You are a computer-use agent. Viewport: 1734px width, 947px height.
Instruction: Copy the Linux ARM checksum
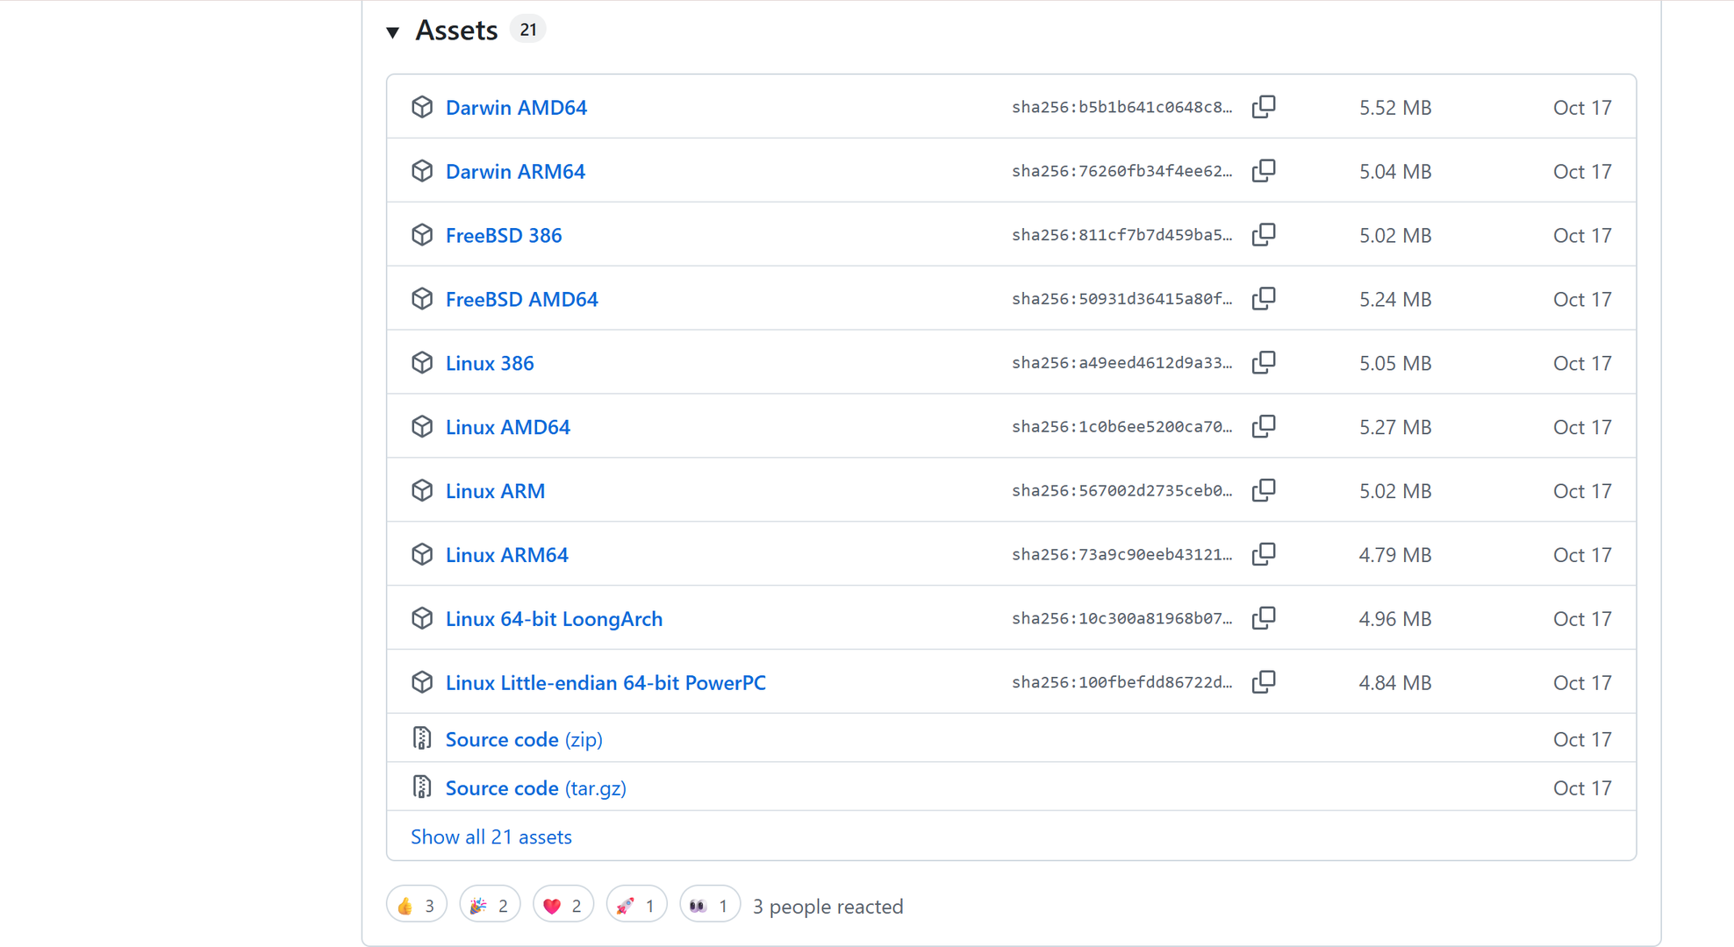tap(1264, 491)
